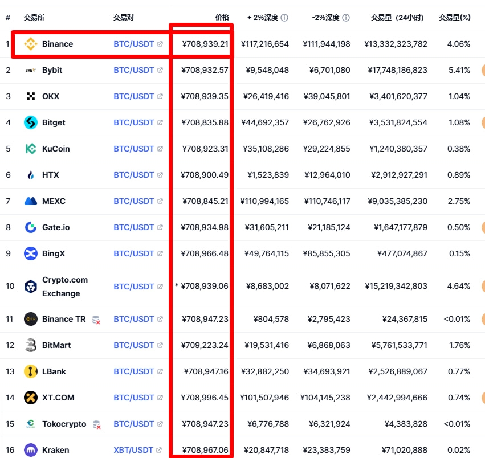This screenshot has width=485, height=458.
Task: Click external link icon in Kraken row
Action: (159, 450)
